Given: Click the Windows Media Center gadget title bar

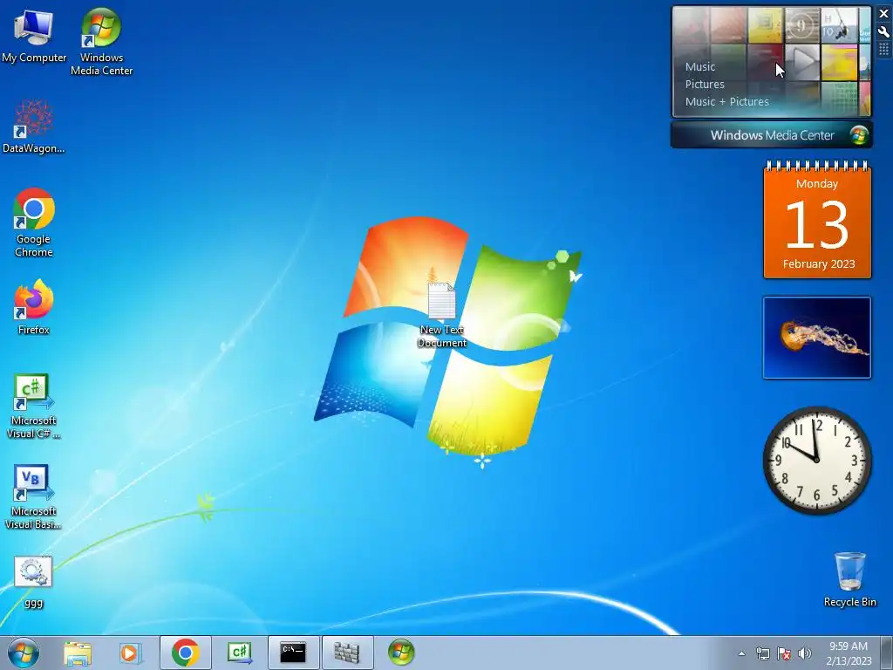Looking at the screenshot, I should click(772, 135).
